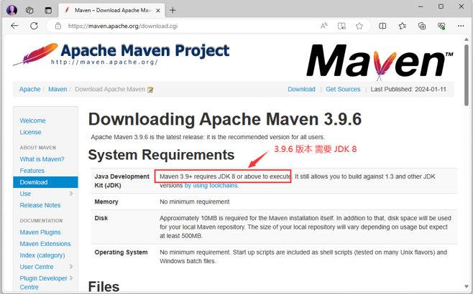
Task: Open Immersive reader icon
Action: [x=341, y=27]
